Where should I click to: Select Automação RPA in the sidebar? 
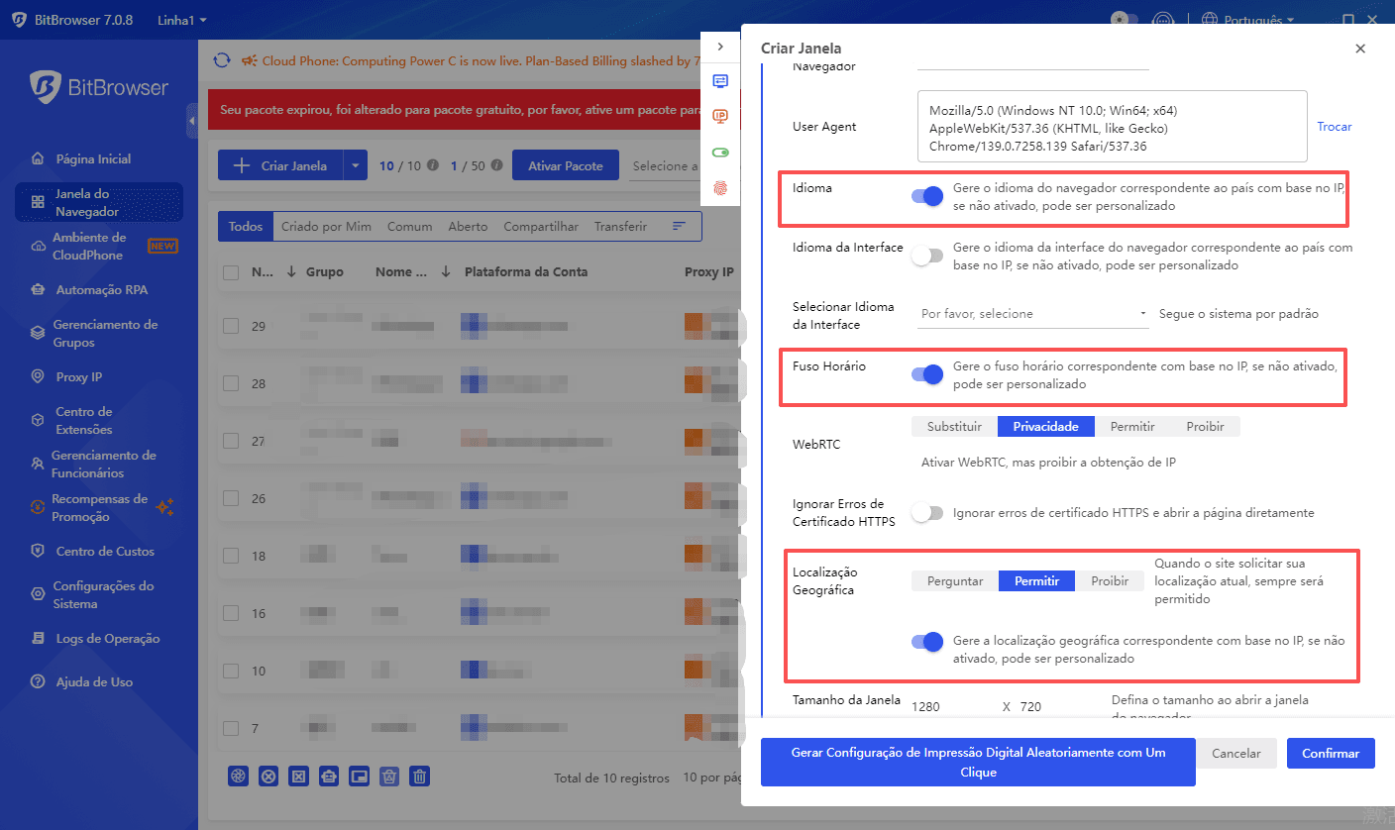95,289
